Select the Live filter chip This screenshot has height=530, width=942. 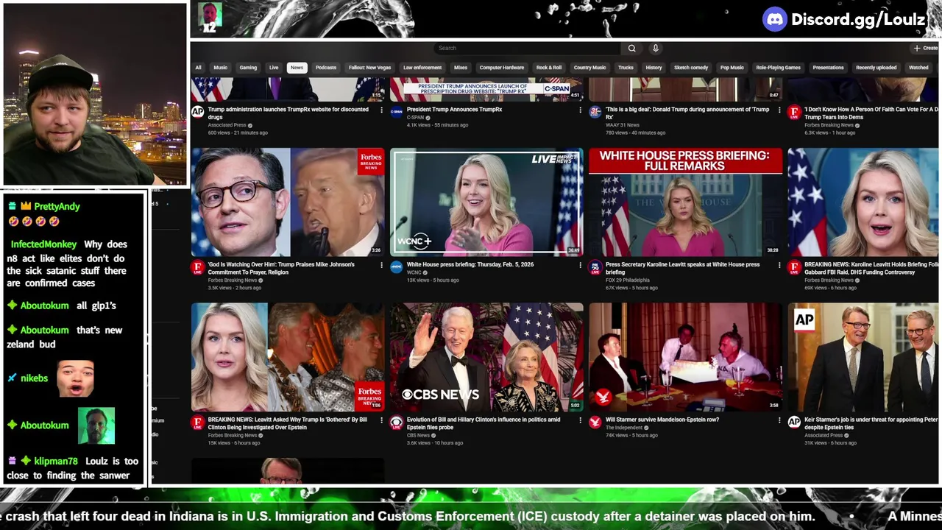[274, 68]
